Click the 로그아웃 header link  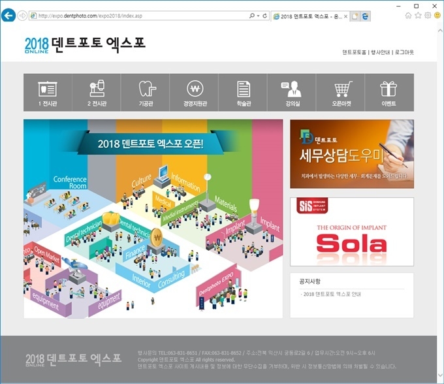404,52
